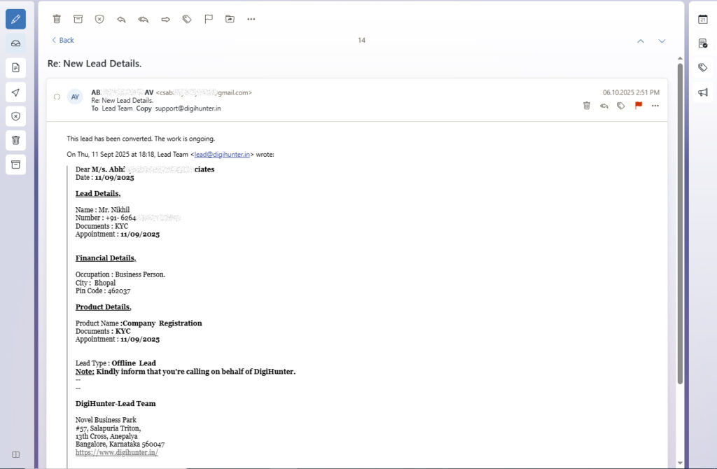
Task: Forward this email using the top toolbar arrow
Action: (165, 19)
